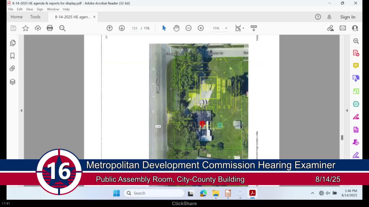369x207 pixels.
Task: Choose the arrow Selection tool
Action: pos(164,28)
